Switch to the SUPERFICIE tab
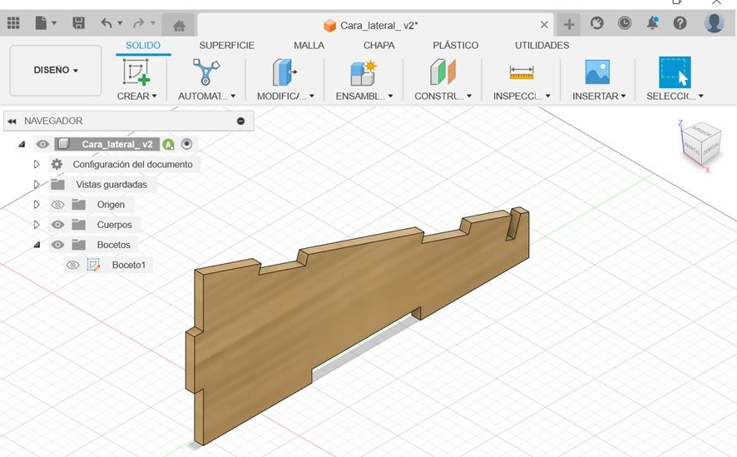Screen dimensions: 737x457 click(226, 46)
